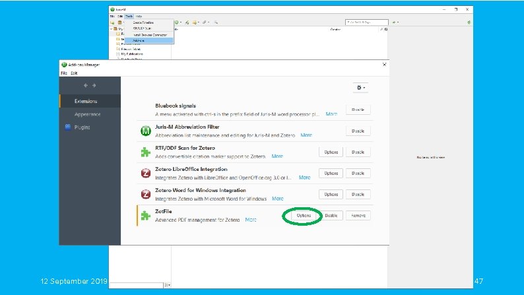524x295 pixels.
Task: Open add attachment paperclip dropdown
Action: [x=205, y=22]
